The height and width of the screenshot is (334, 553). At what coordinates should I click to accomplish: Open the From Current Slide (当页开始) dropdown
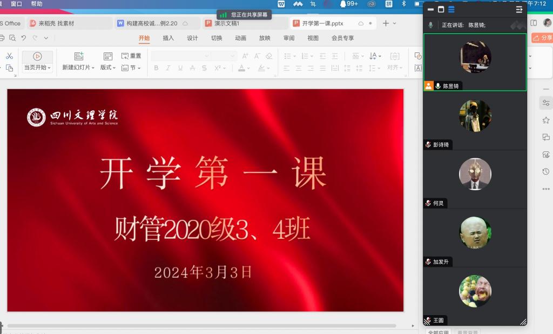[37, 68]
